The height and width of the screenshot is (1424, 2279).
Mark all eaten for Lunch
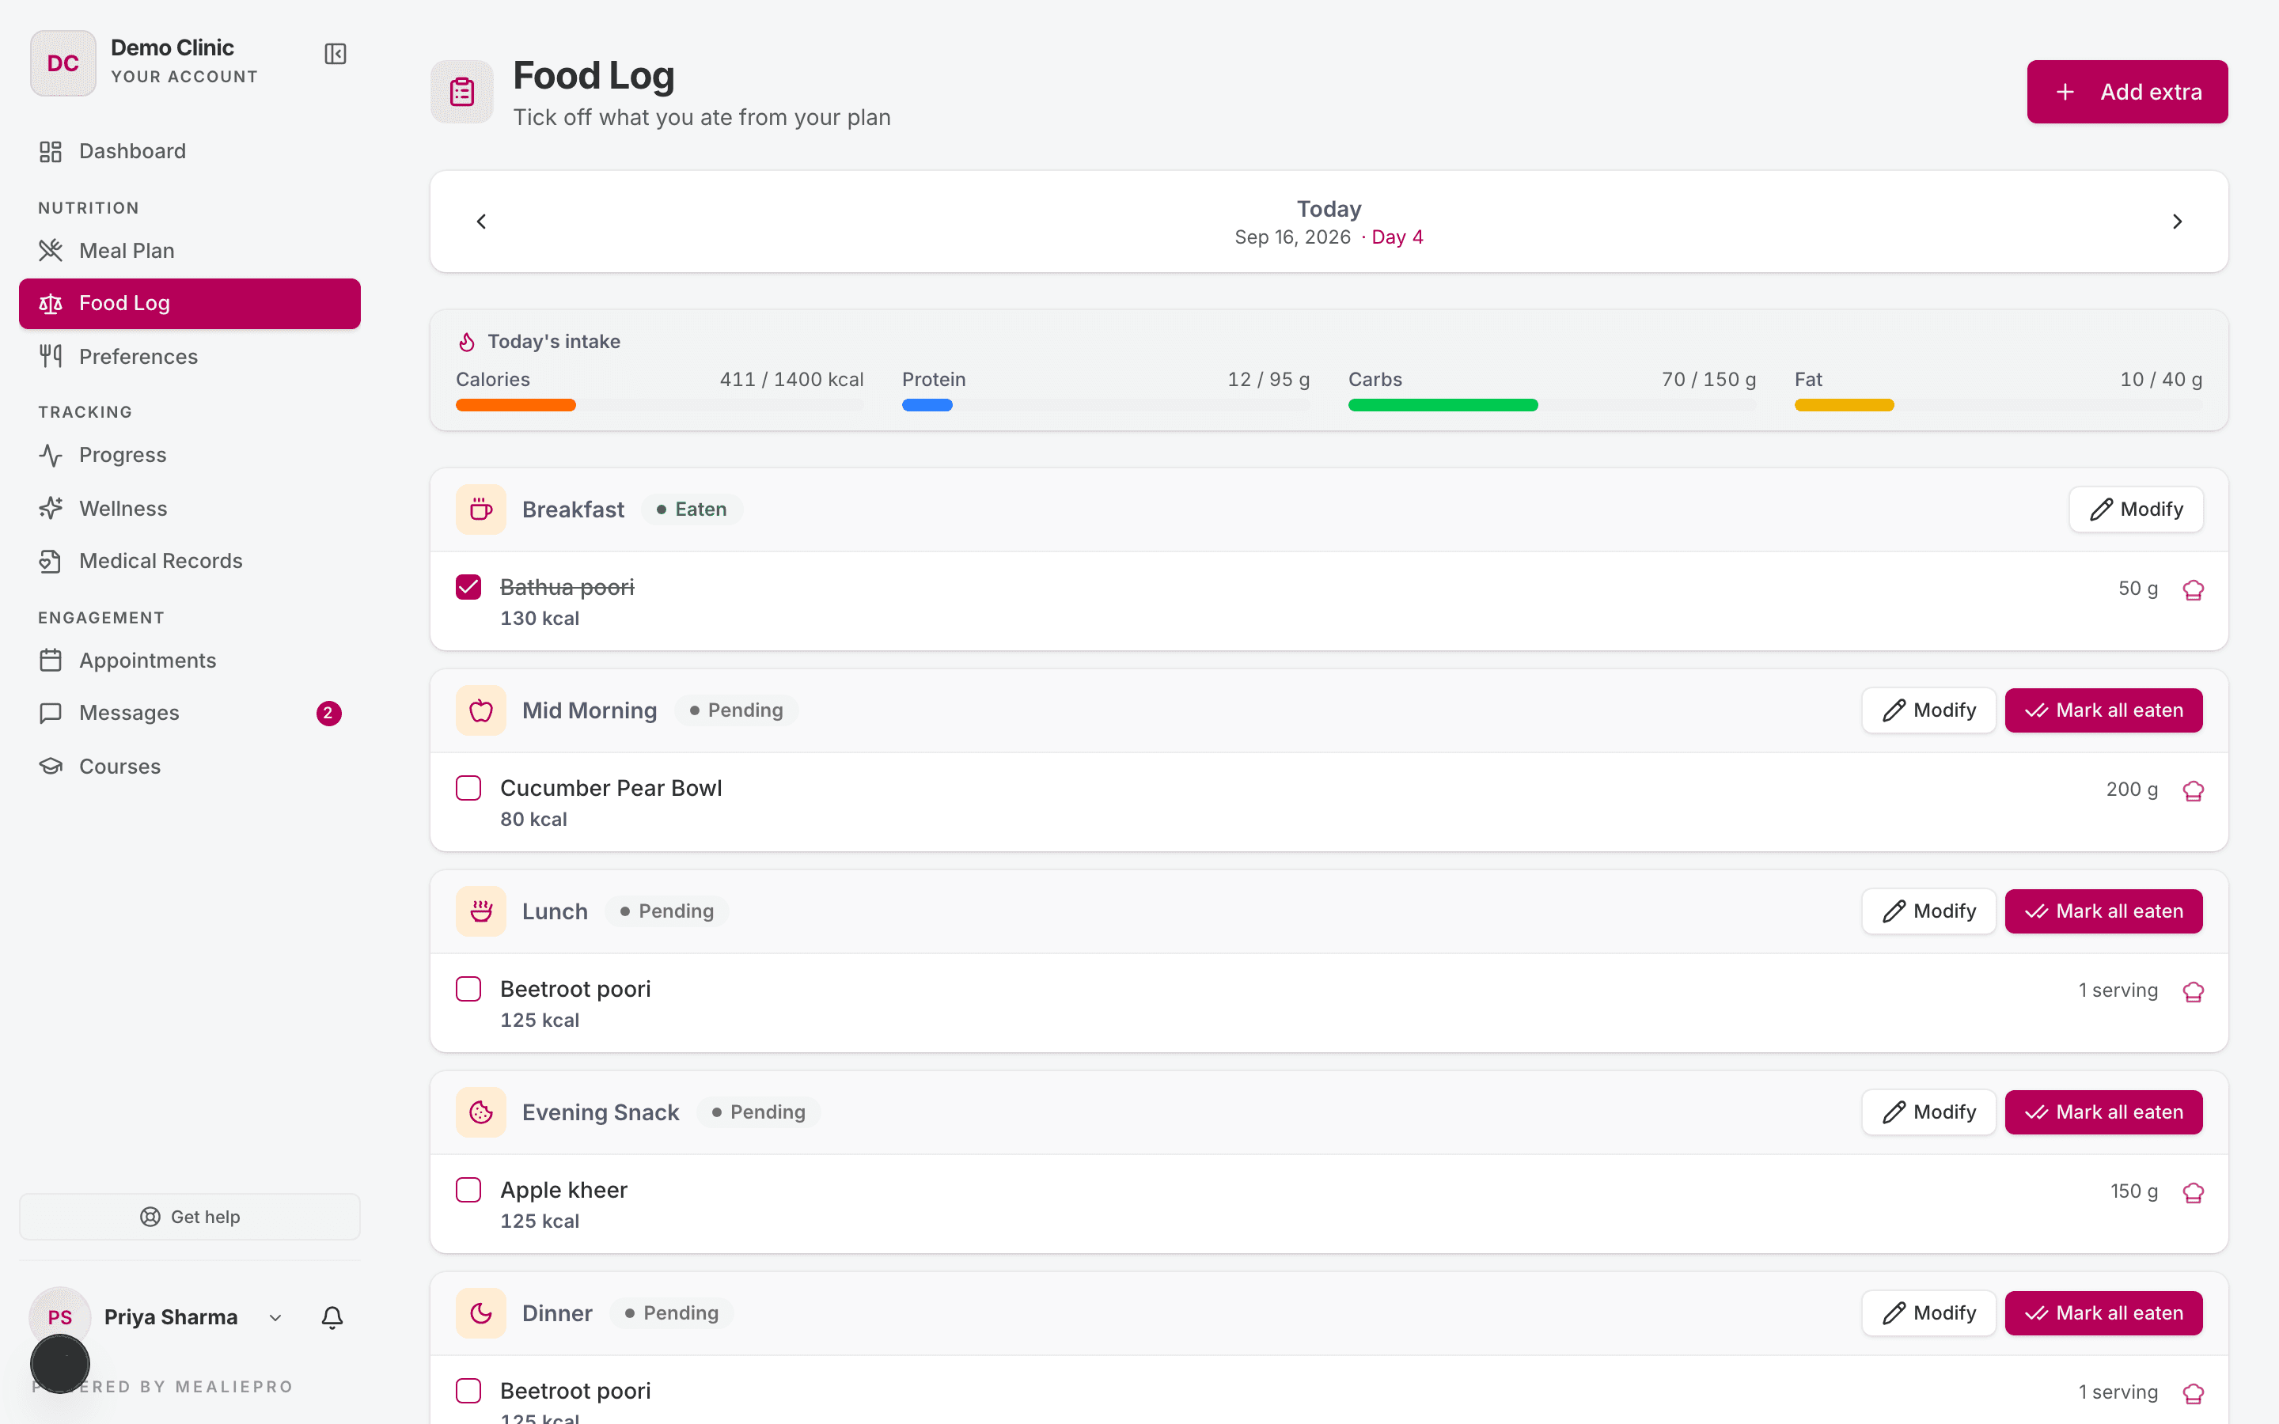point(2104,911)
